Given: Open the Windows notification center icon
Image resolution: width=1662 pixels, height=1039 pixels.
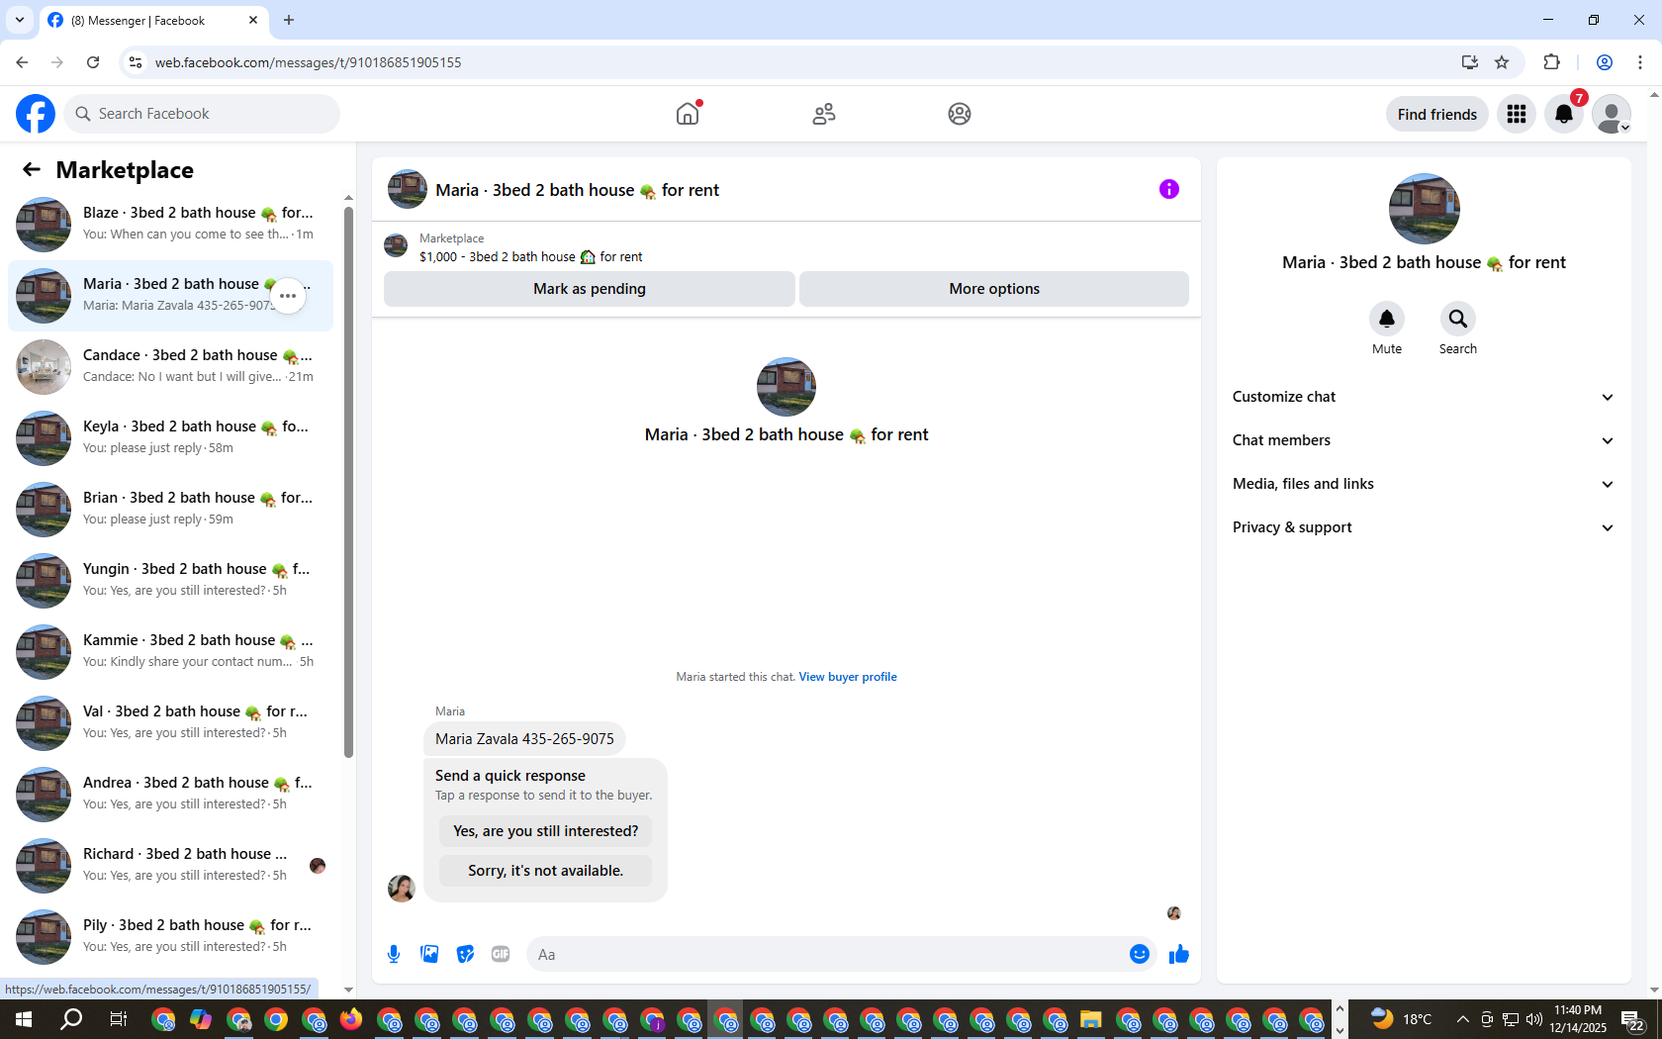Looking at the screenshot, I should tap(1633, 1019).
